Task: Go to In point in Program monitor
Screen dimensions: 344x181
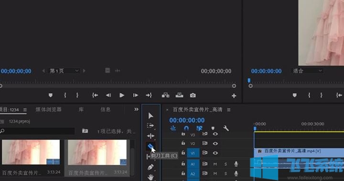Action: 339,95
